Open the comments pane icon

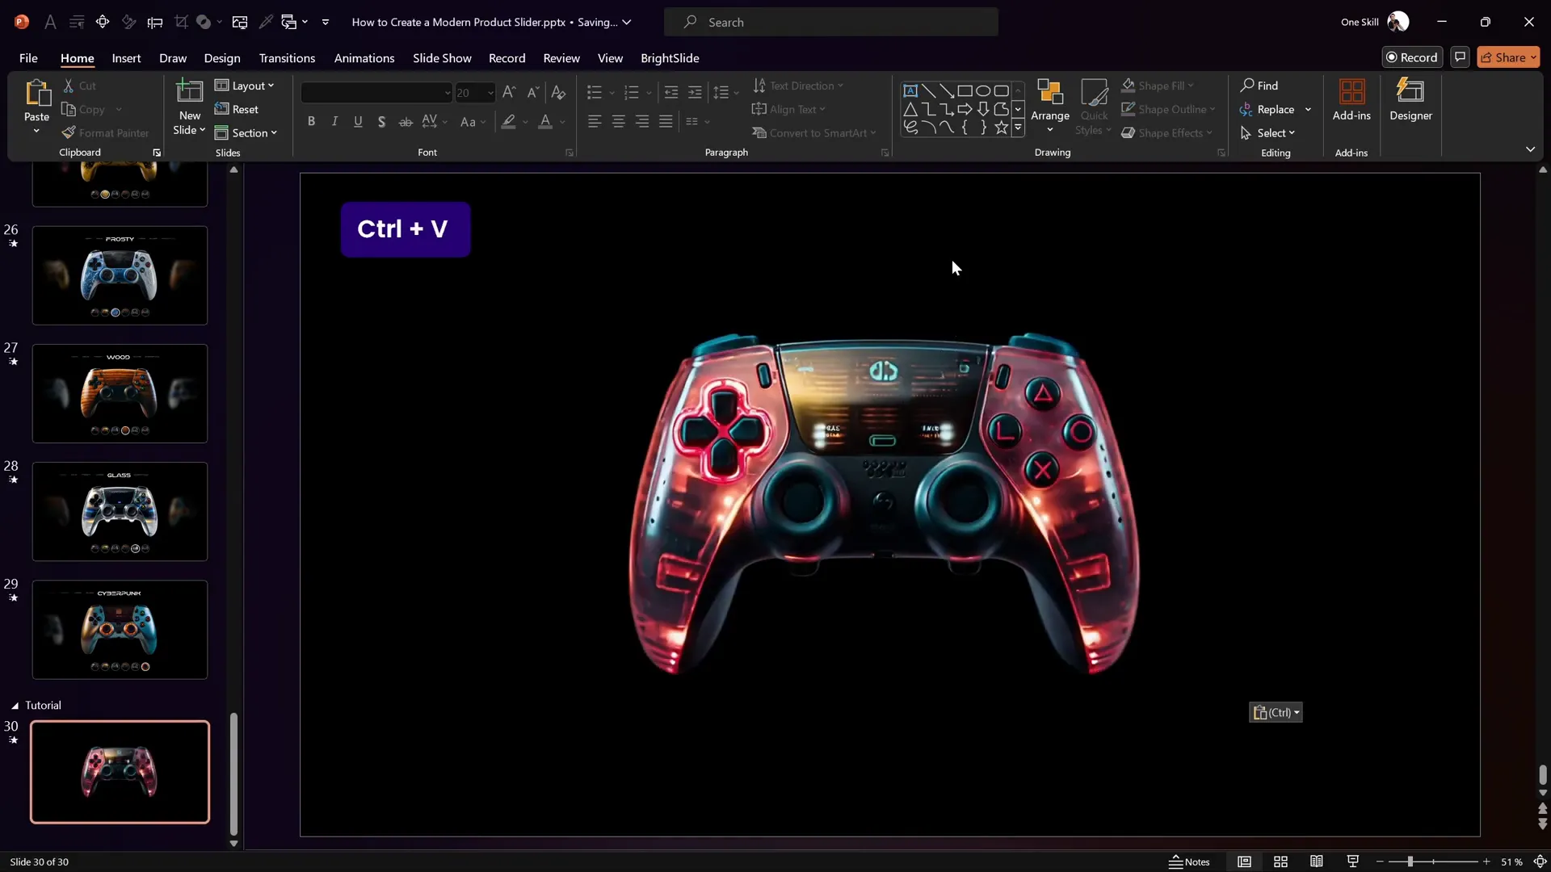click(x=1460, y=57)
